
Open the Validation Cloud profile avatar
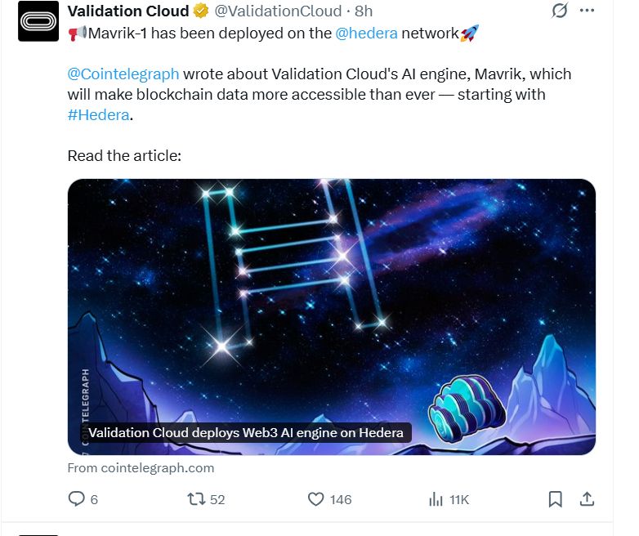pyautogui.click(x=38, y=22)
